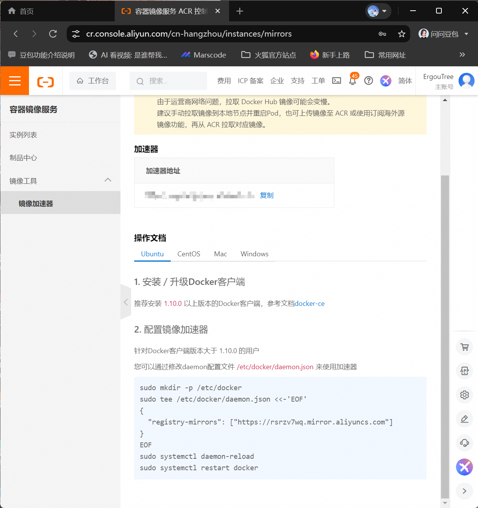Open the headset customer support icon
478x508 pixels.
464,443
